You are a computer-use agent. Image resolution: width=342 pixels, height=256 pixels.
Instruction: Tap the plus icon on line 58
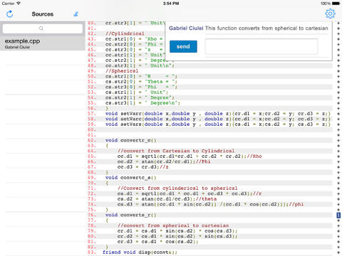point(338,119)
